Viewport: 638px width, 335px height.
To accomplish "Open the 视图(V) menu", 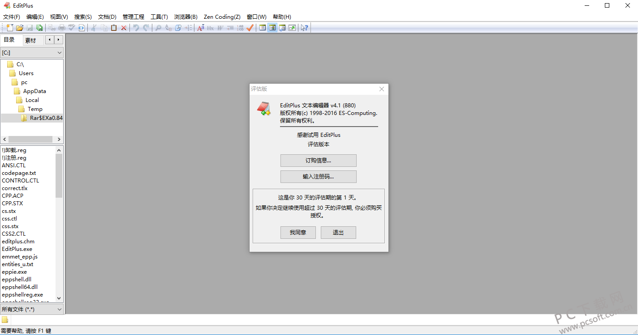I will (59, 17).
